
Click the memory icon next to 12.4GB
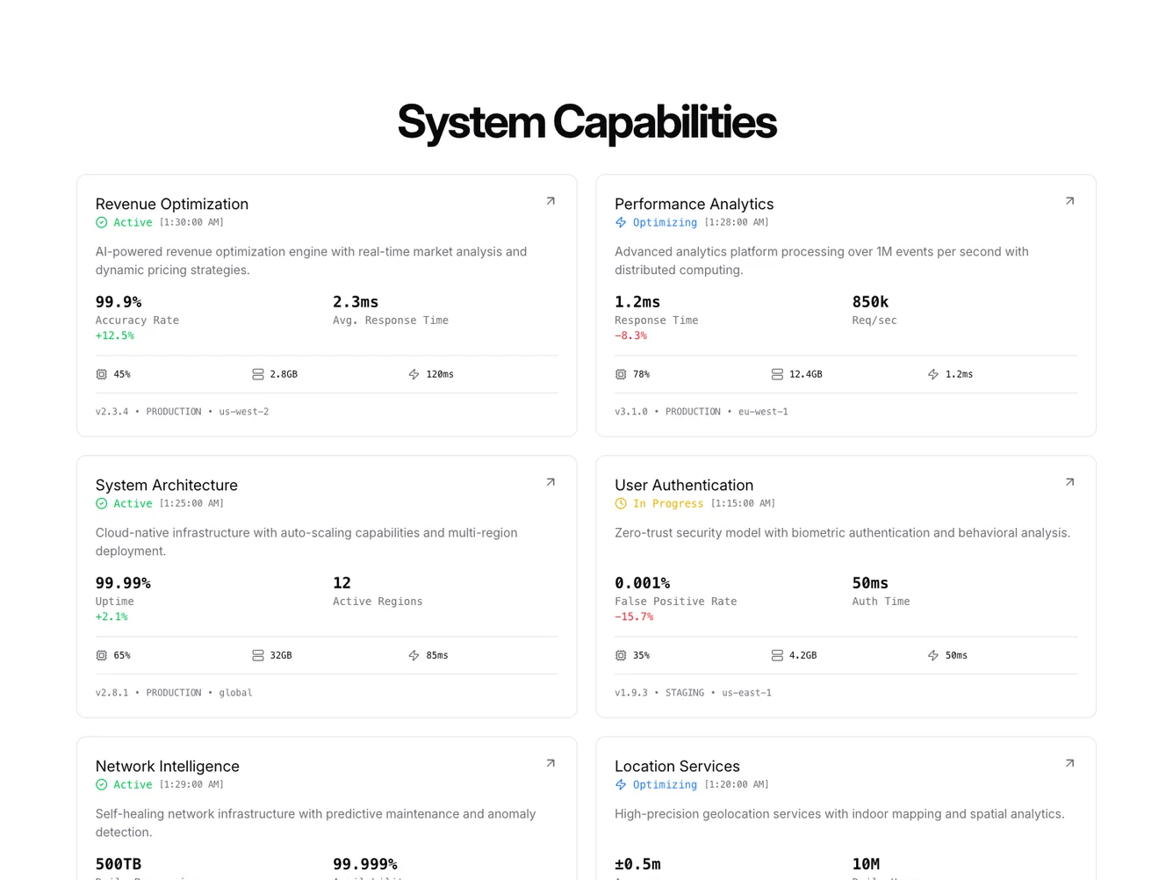click(x=777, y=374)
